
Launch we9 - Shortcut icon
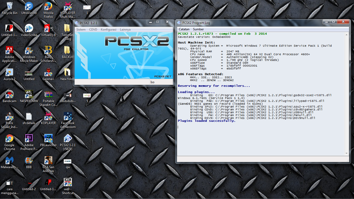coord(68,186)
